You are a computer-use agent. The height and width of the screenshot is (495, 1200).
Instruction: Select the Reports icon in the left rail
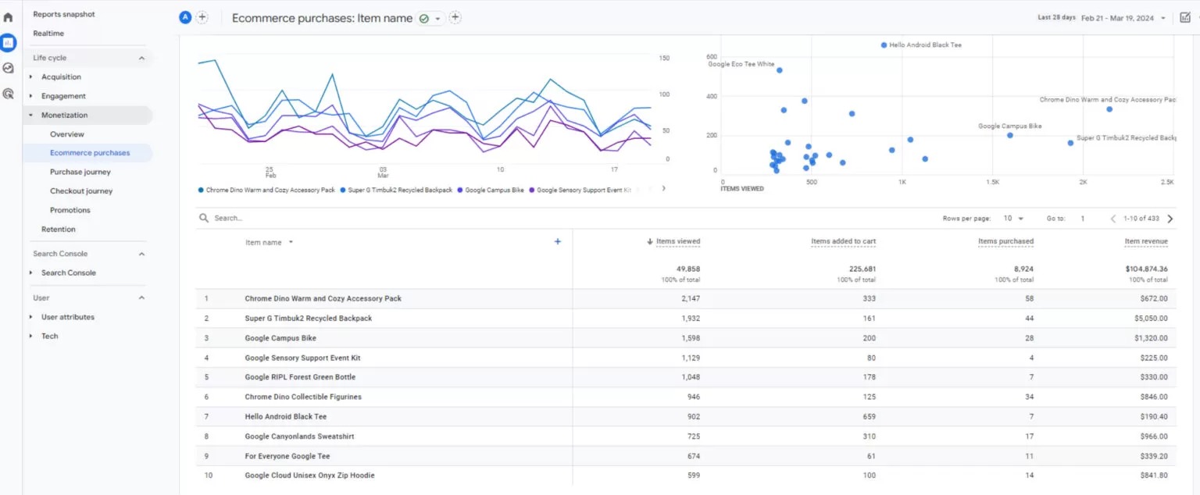coord(8,43)
